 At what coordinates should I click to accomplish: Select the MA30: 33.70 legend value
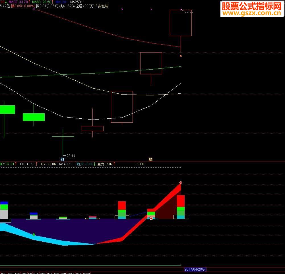[19, 2]
